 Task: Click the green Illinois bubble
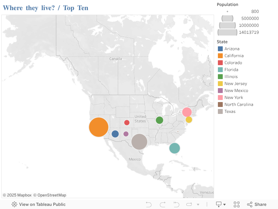(x=160, y=120)
